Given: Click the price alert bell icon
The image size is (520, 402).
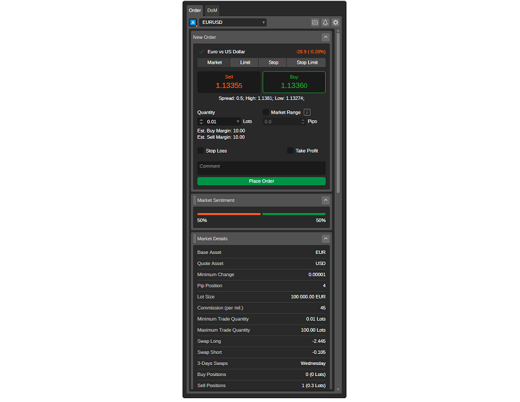Looking at the screenshot, I should click(x=325, y=23).
